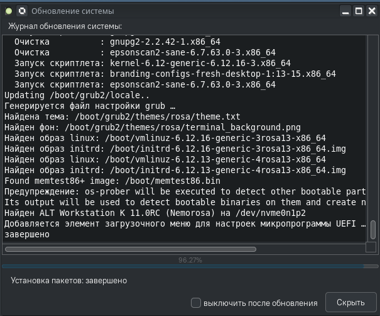The image size is (380, 316).
Task: Click the initrd-6.12.16 image log line
Action: (x=175, y=149)
